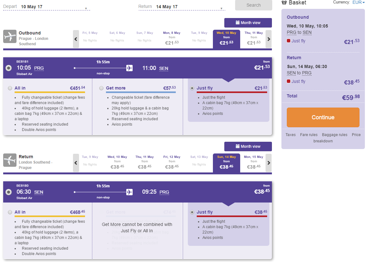Select return Wed, 10 May tab
The height and width of the screenshot is (262, 369).
pyautogui.click(x=117, y=163)
